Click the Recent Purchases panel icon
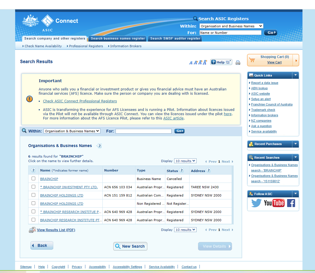The image size is (315, 273). click(251, 144)
